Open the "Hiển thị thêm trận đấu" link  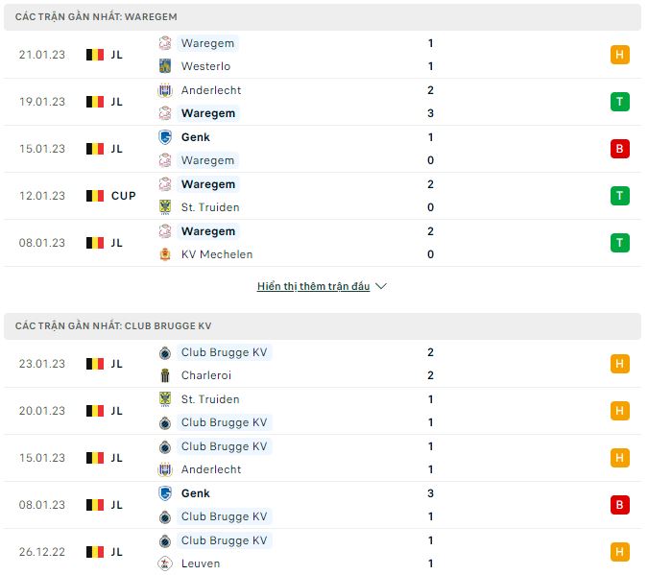coord(313,286)
